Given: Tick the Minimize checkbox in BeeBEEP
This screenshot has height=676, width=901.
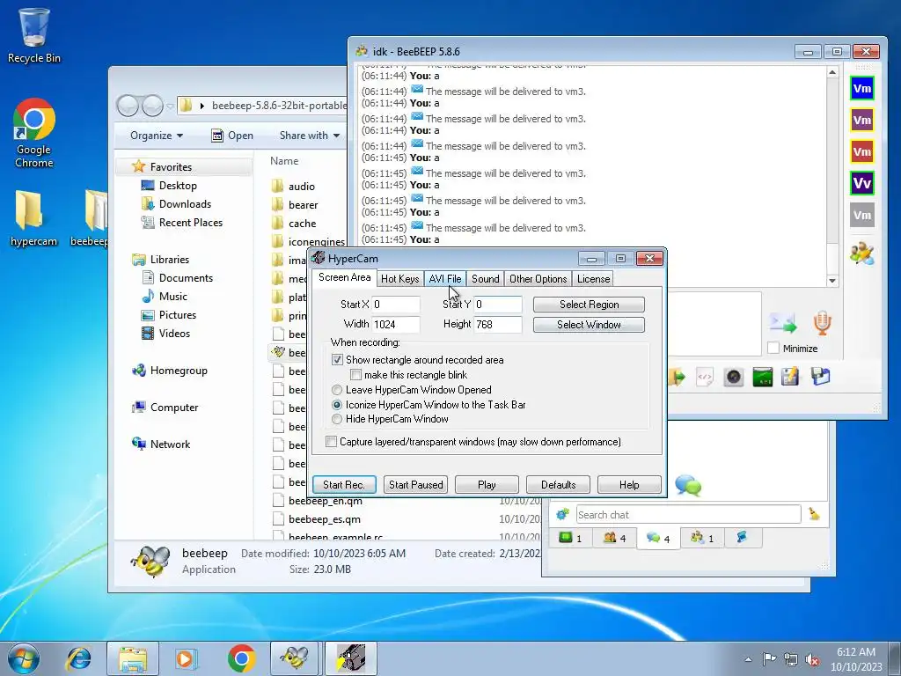Looking at the screenshot, I should tap(773, 348).
